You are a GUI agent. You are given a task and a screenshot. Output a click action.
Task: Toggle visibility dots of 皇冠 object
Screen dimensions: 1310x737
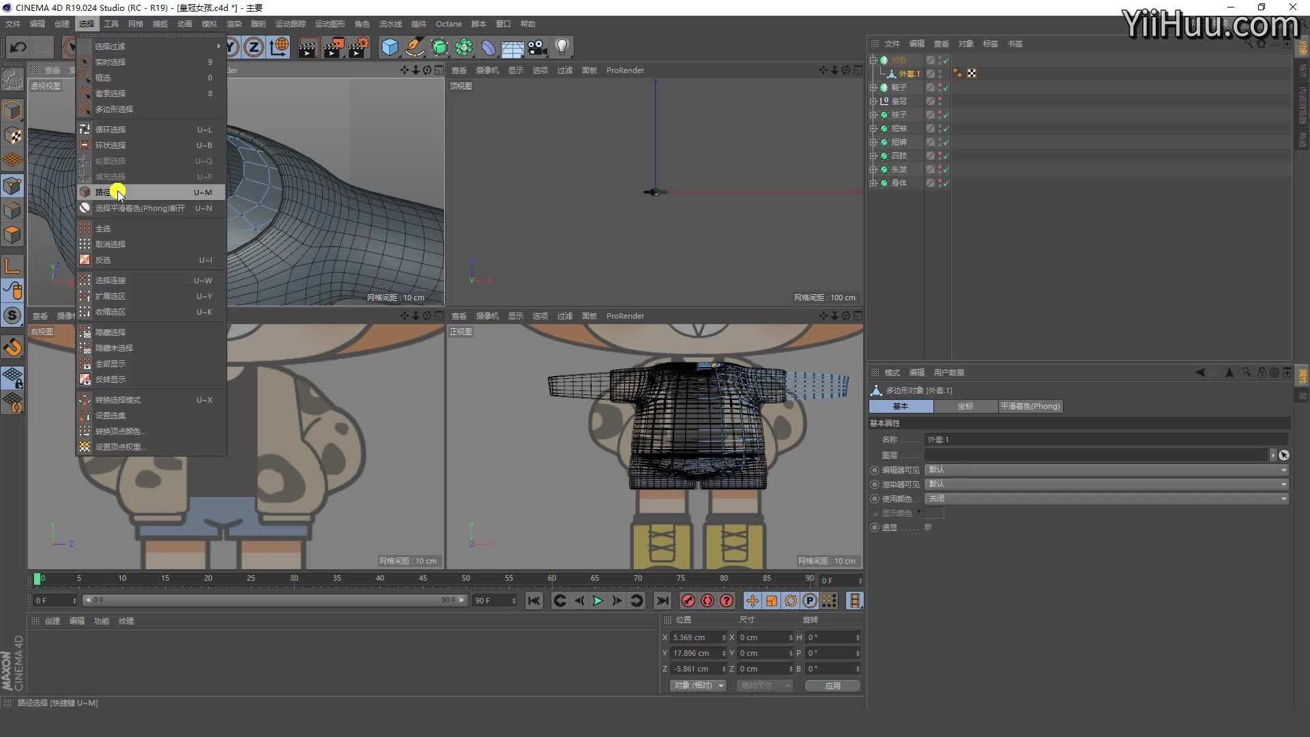pos(940,101)
